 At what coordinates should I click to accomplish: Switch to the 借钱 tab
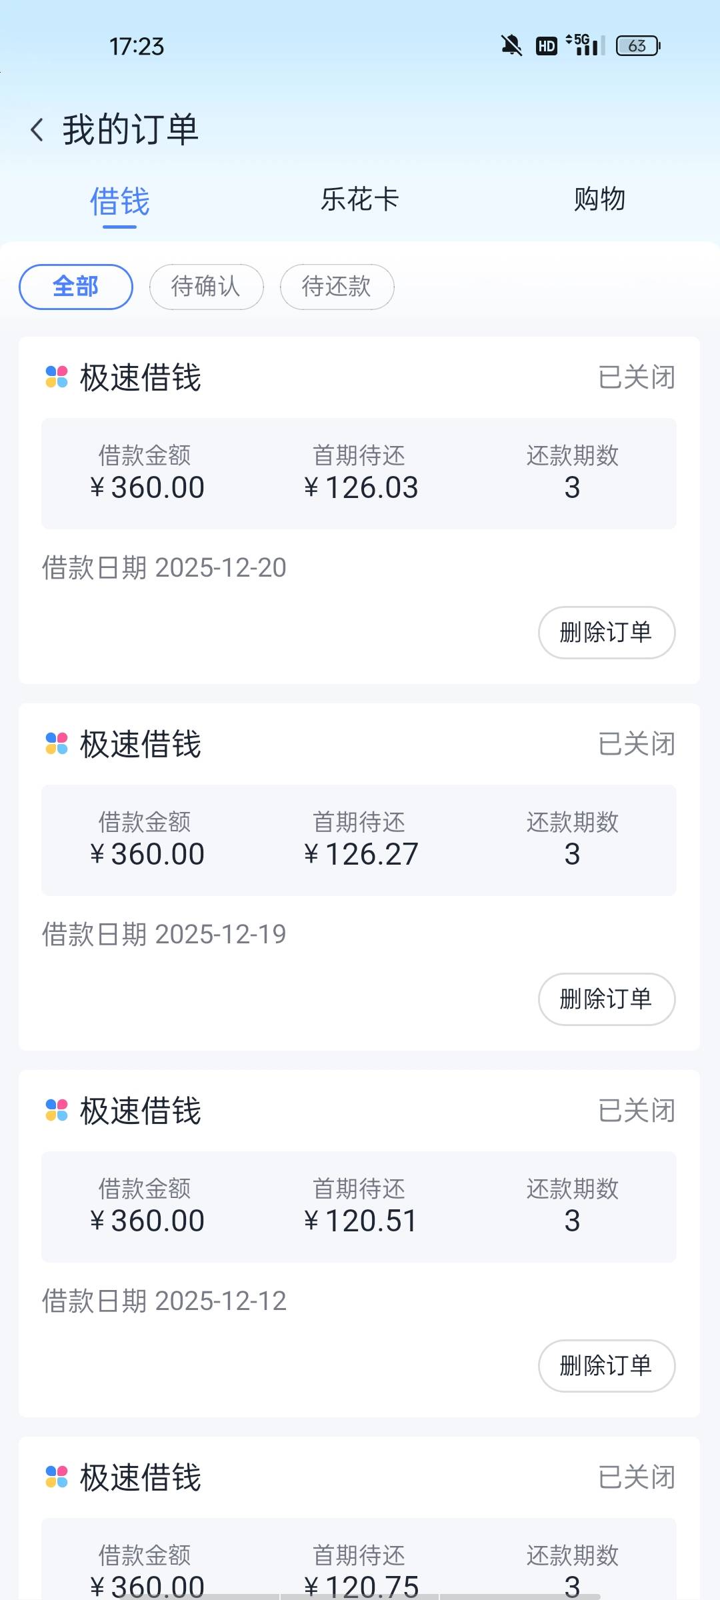point(120,201)
